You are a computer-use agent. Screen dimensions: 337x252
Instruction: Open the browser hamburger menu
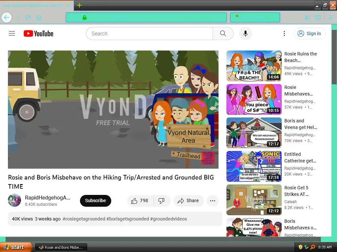tap(331, 17)
